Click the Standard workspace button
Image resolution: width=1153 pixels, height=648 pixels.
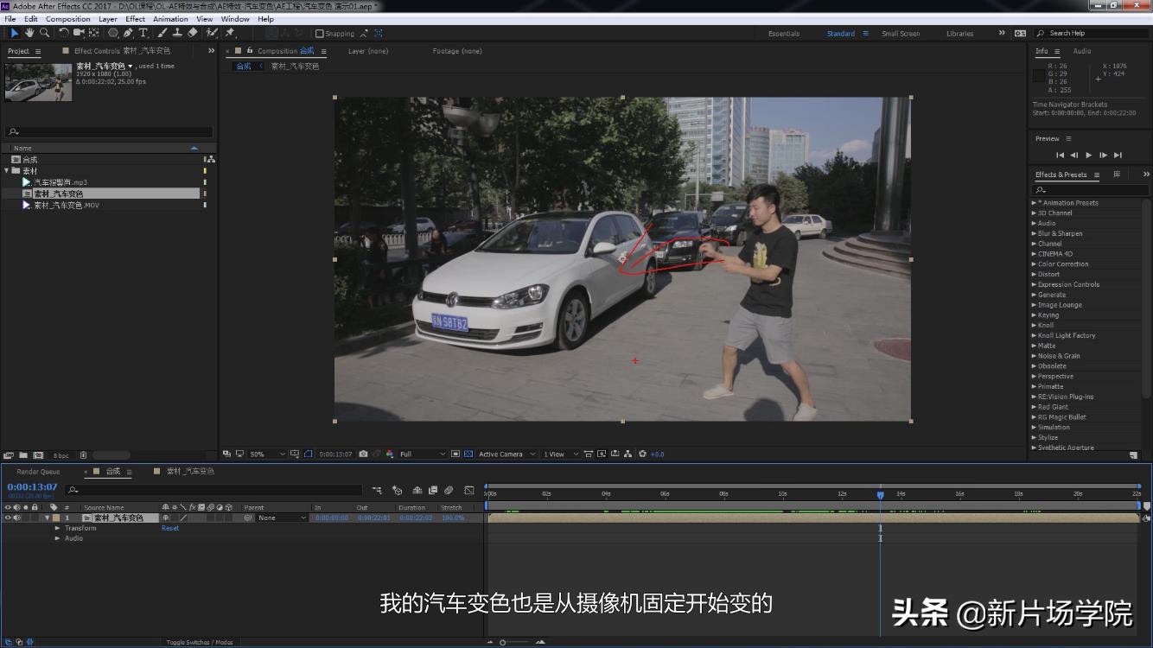click(840, 33)
